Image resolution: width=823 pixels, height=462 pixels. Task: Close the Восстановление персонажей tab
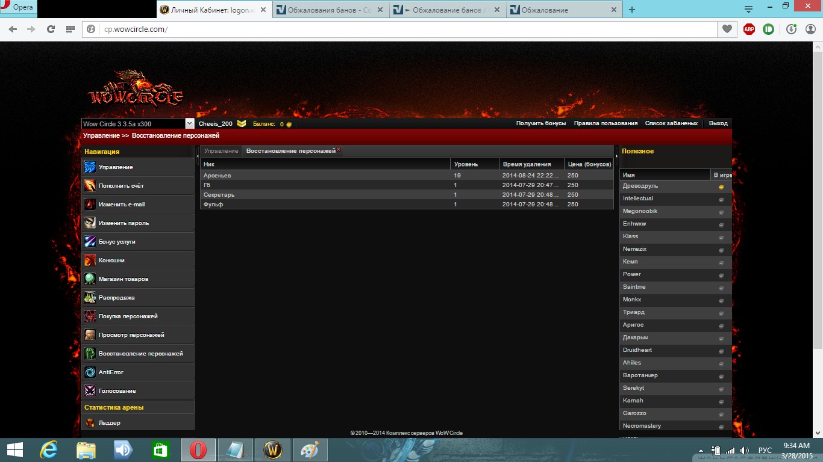(339, 149)
